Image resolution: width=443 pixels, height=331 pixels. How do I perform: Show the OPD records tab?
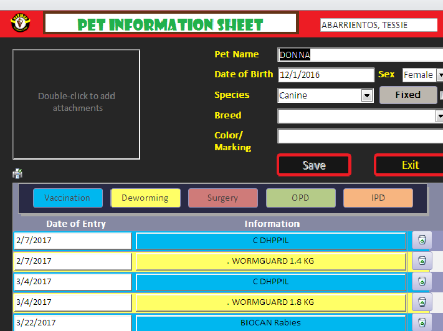pyautogui.click(x=300, y=198)
